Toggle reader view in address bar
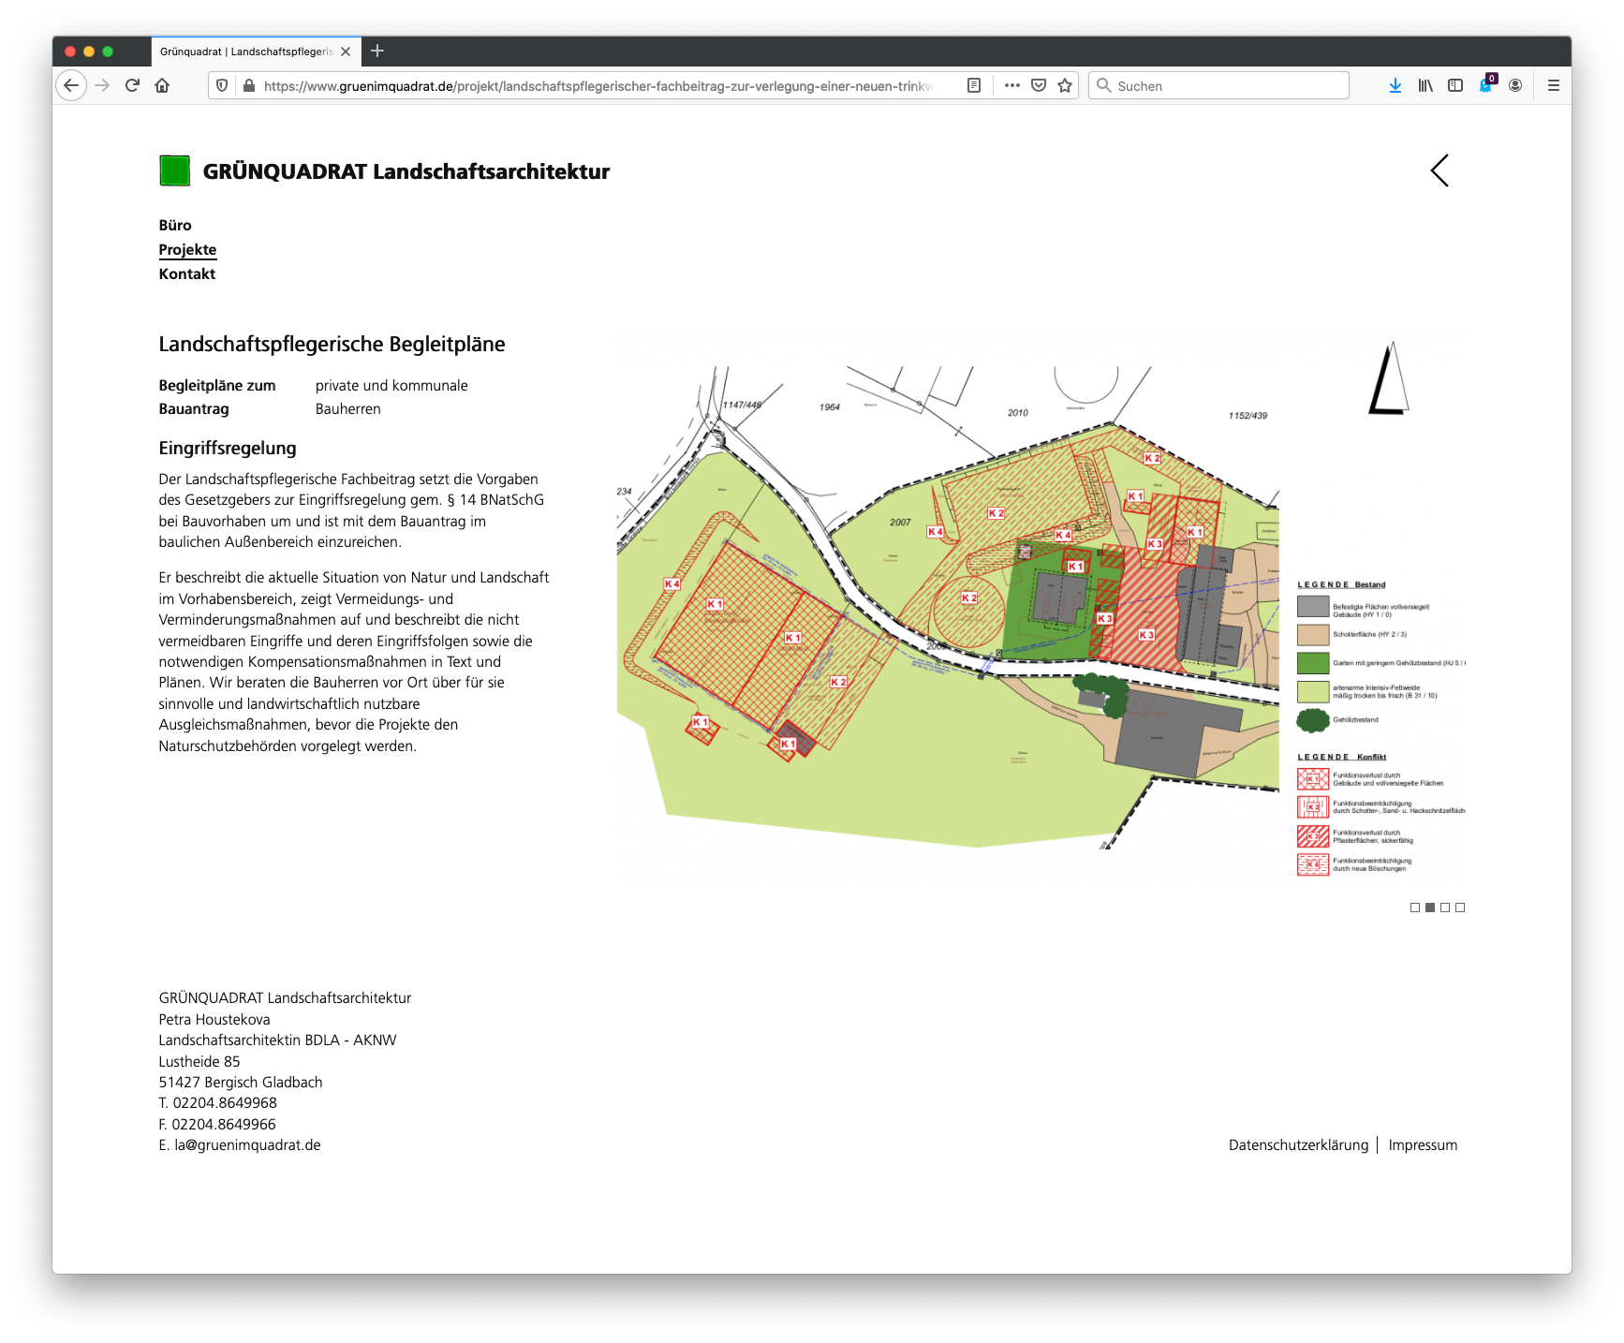This screenshot has width=1624, height=1343. [x=974, y=85]
